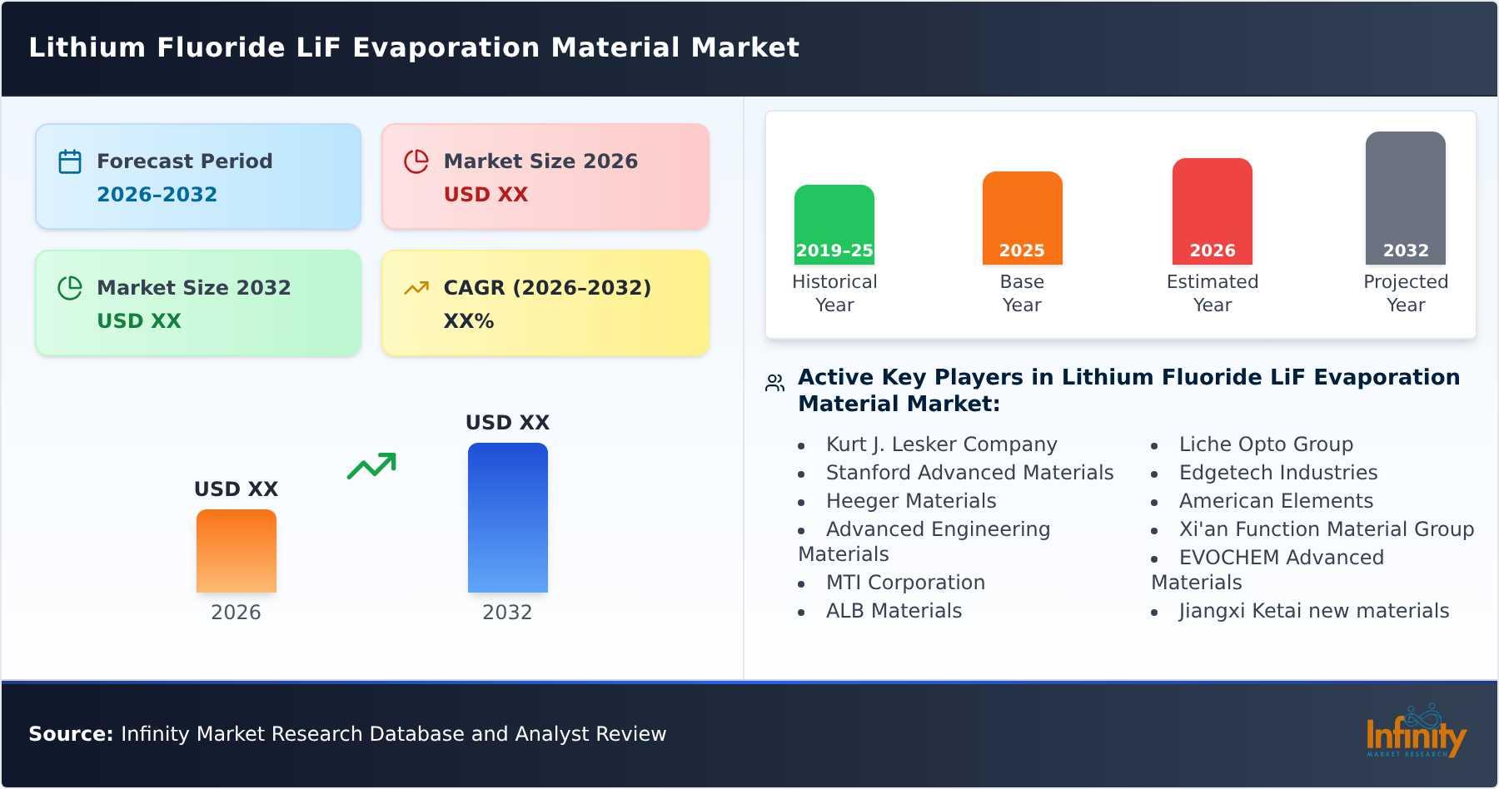Click the people icon beside Active Key Players
1499x789 pixels.
pyautogui.click(x=774, y=383)
